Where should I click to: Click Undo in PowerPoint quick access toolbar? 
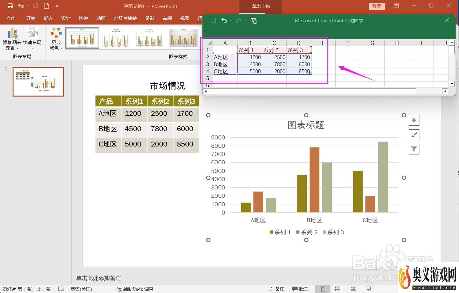21,6
